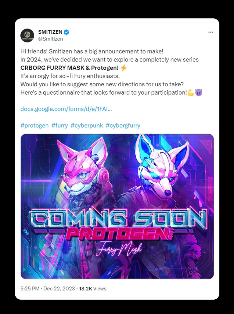Open the SMITIZEN display name

pos(50,32)
